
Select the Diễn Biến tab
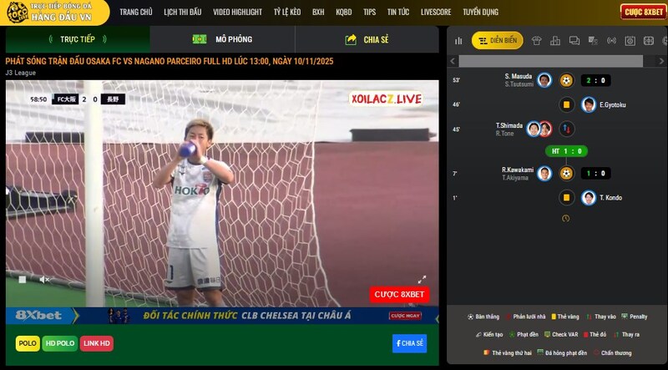pos(498,40)
